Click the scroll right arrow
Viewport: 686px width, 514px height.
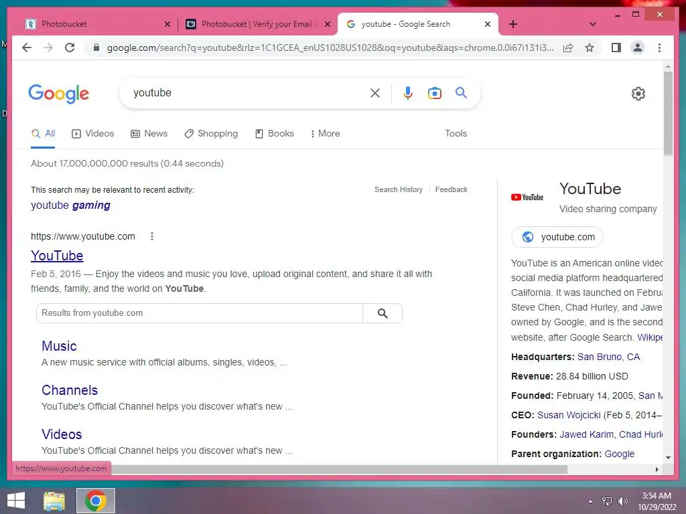pos(657,469)
